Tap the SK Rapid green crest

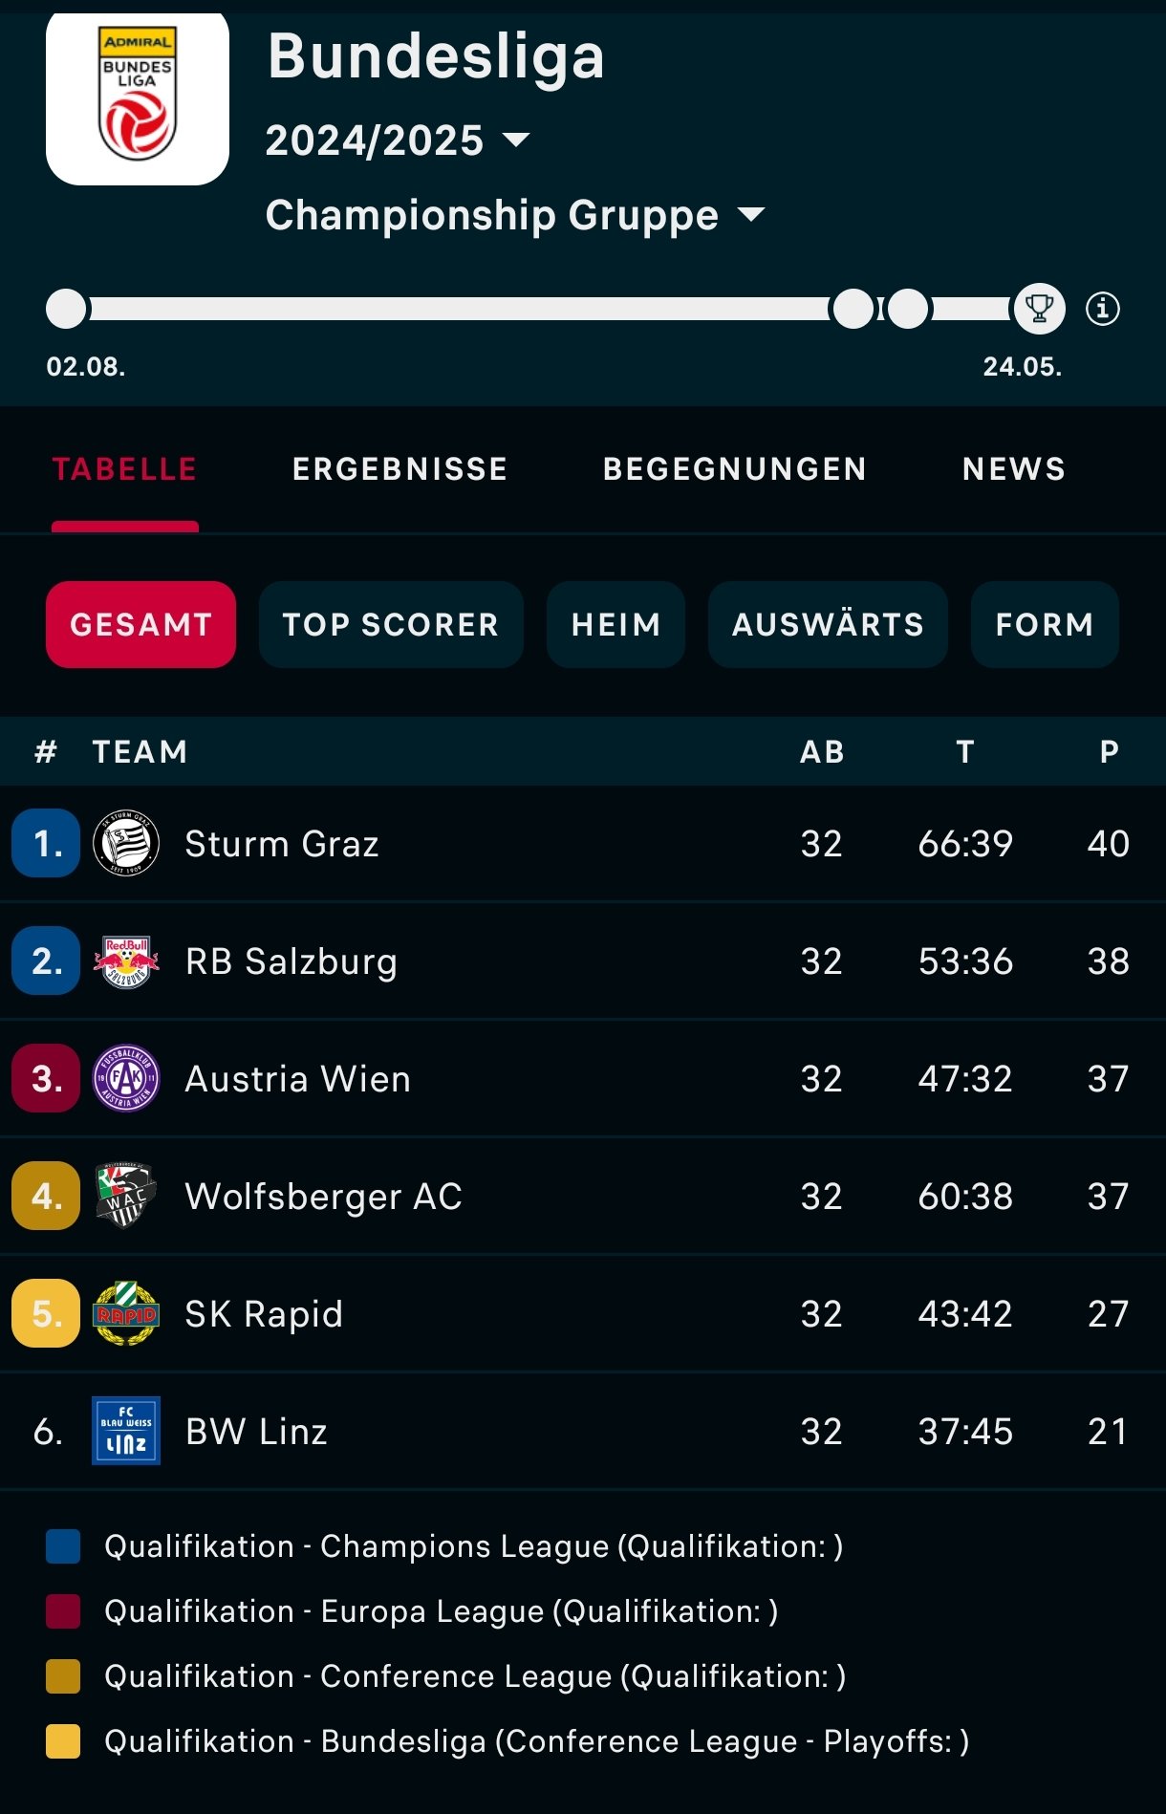[126, 1313]
